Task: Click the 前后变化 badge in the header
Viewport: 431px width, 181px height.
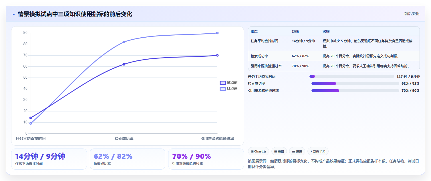Action: click(412, 14)
